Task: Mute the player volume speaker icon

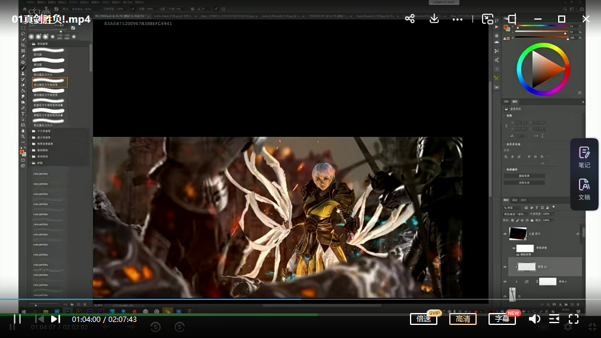Action: 534,319
